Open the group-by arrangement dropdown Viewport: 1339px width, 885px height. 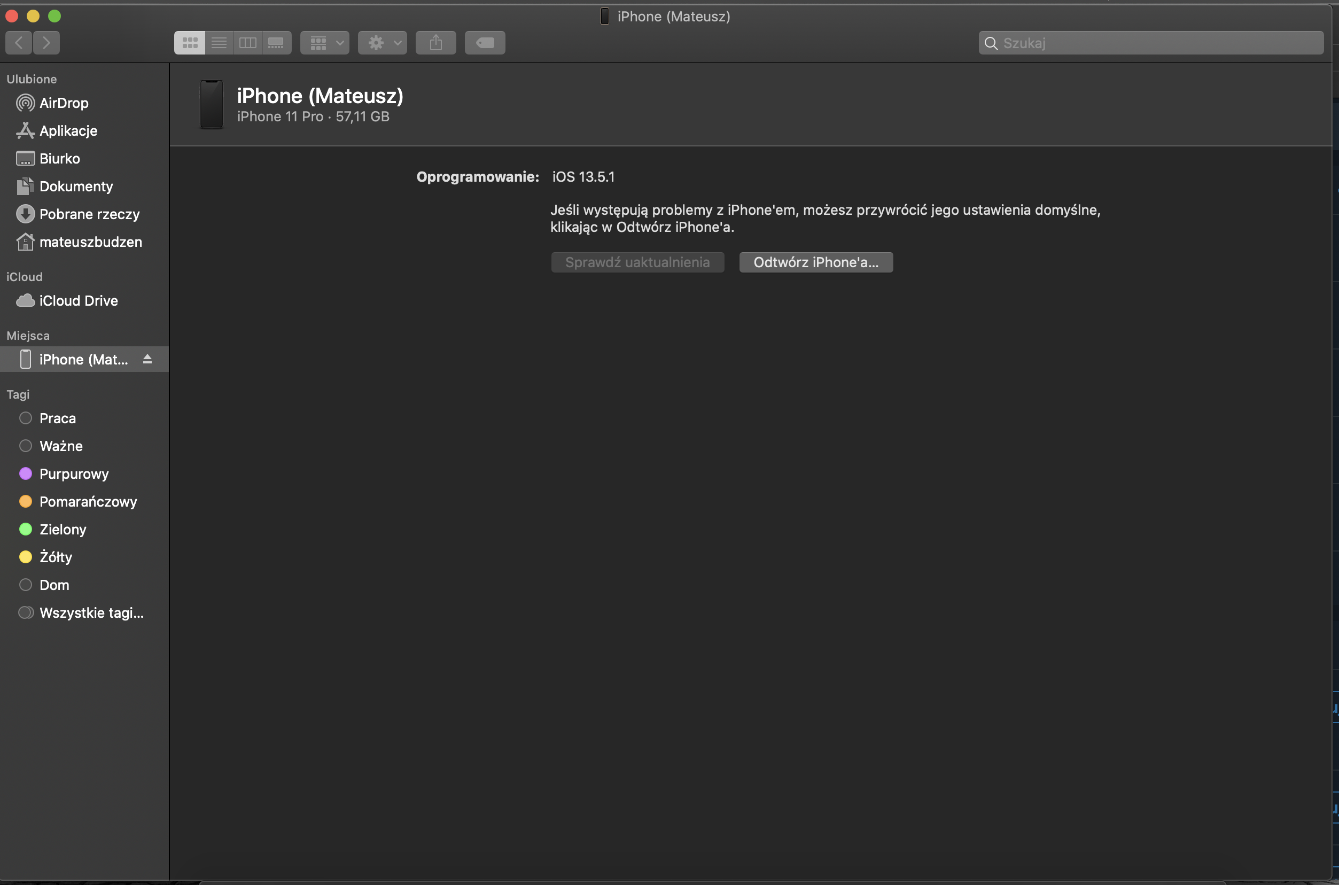[324, 43]
